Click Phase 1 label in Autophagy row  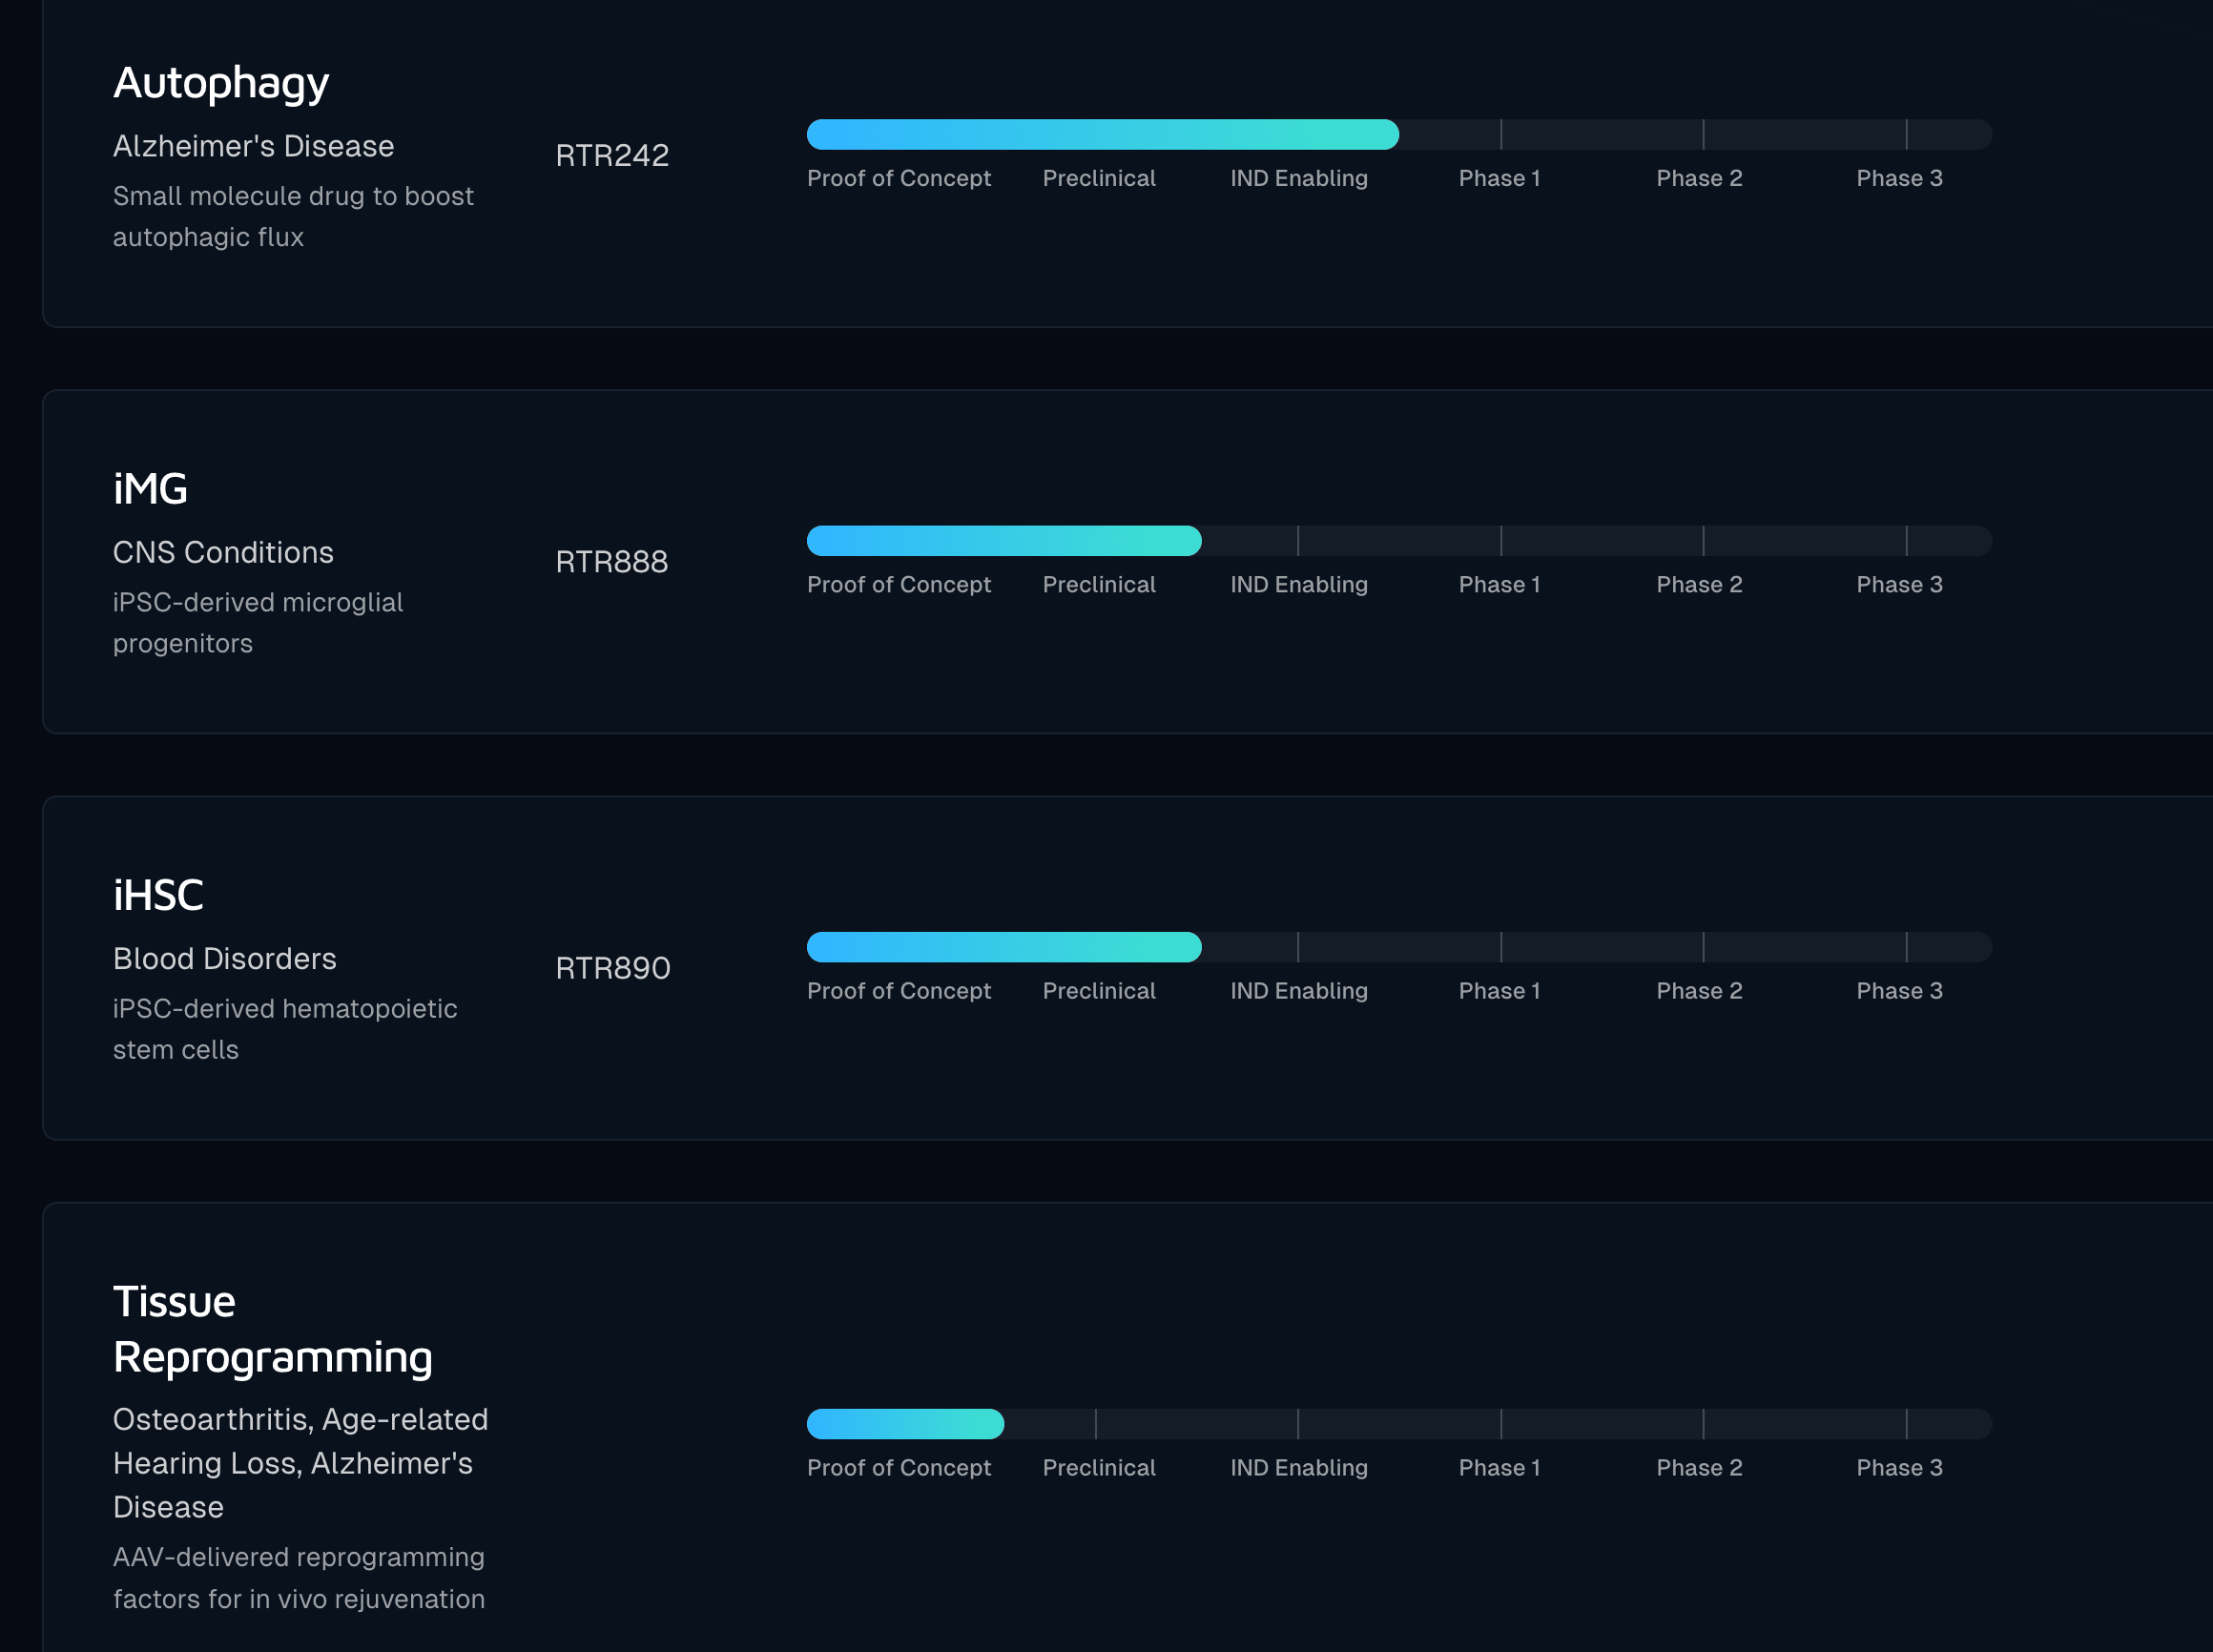1498,178
